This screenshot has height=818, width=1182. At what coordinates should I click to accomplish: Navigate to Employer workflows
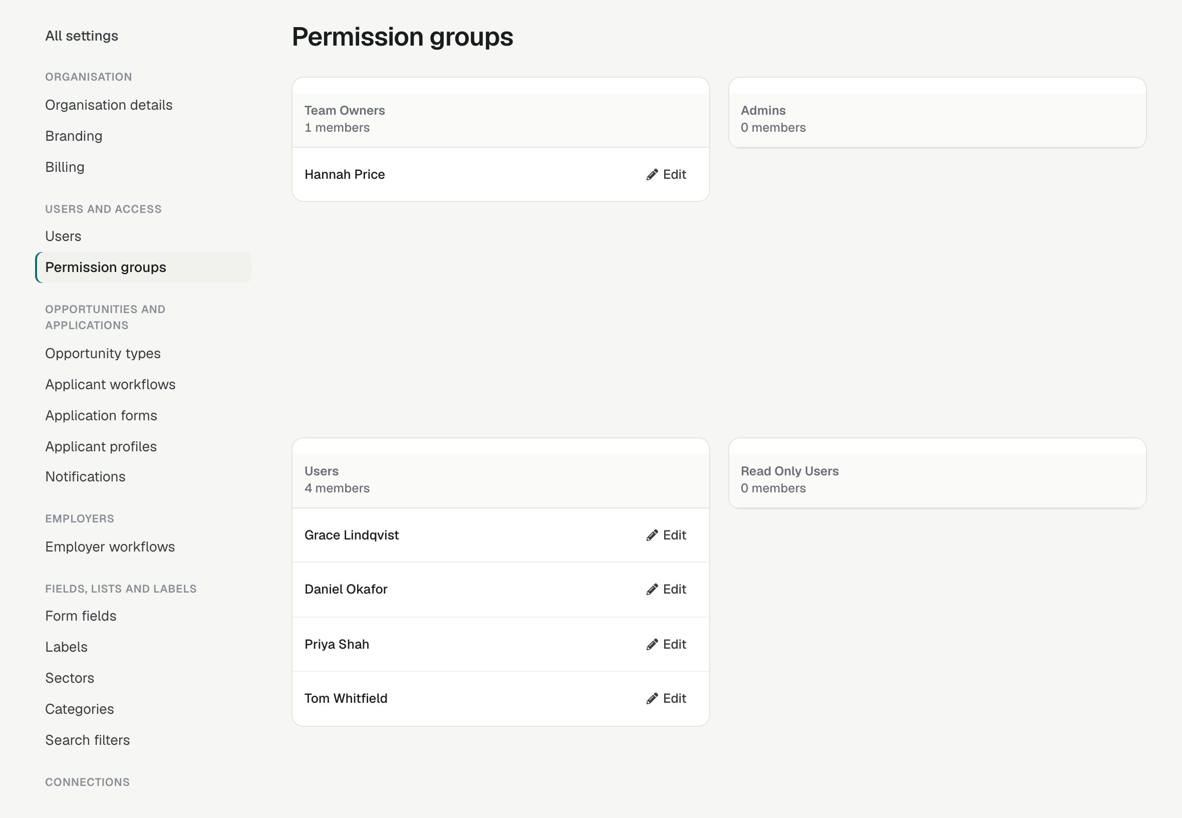tap(110, 547)
